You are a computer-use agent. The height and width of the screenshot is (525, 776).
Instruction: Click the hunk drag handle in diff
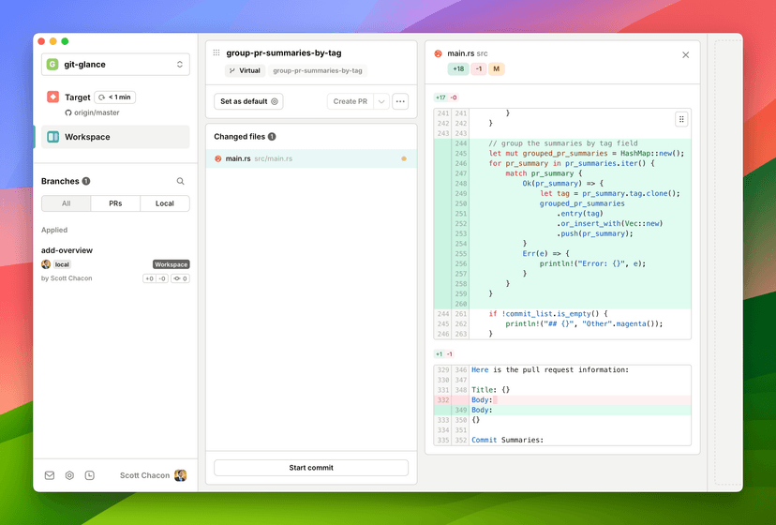pos(681,119)
